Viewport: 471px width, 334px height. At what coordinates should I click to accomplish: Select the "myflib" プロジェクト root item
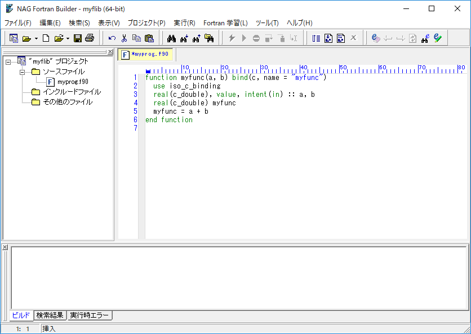pos(58,61)
